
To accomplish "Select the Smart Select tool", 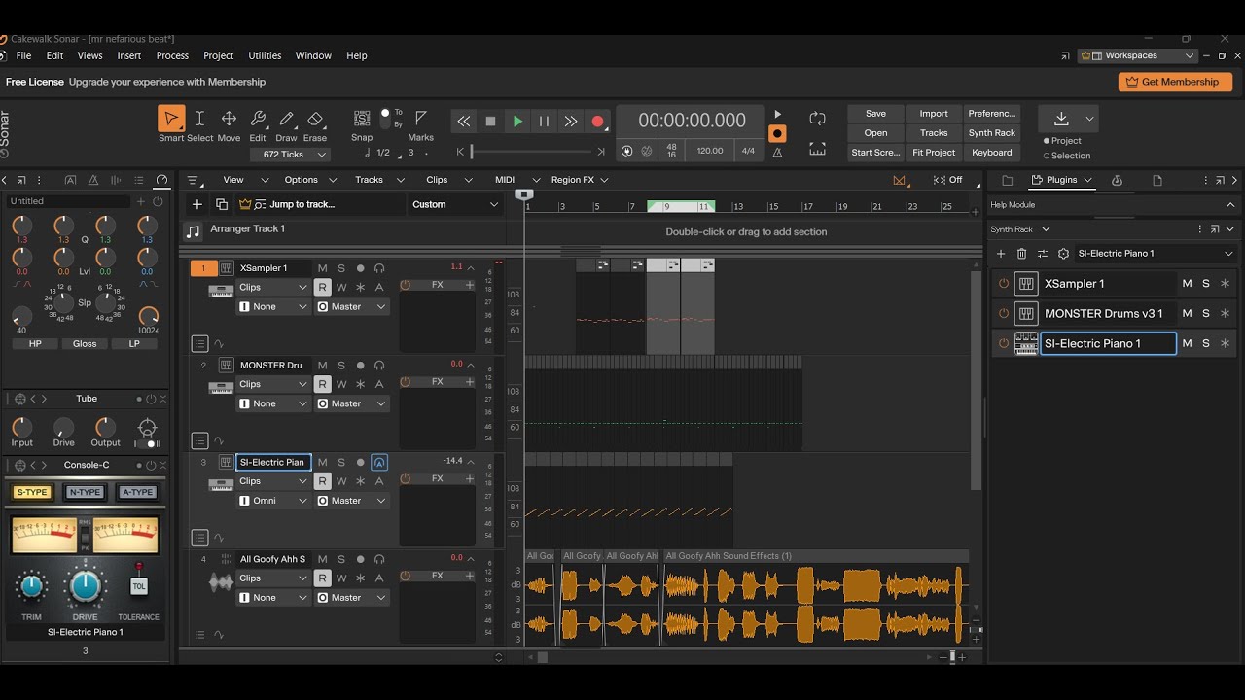I will (171, 119).
